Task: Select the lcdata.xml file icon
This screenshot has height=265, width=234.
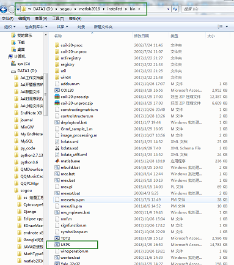Action: coord(57,141)
